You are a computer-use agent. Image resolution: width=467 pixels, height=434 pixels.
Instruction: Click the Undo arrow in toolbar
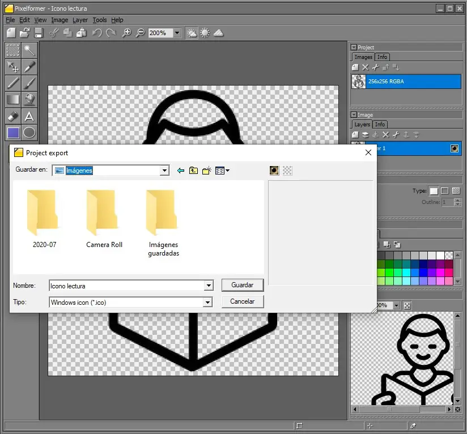point(97,33)
